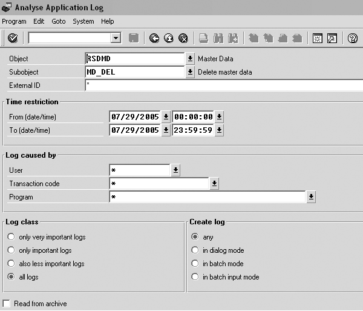363x311 pixels.
Task: Open To date picker arrow
Action: click(x=166, y=130)
